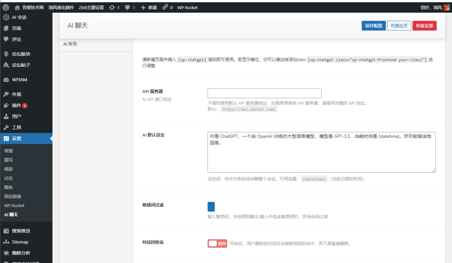Open the 工具 tools menu icon

point(6,127)
